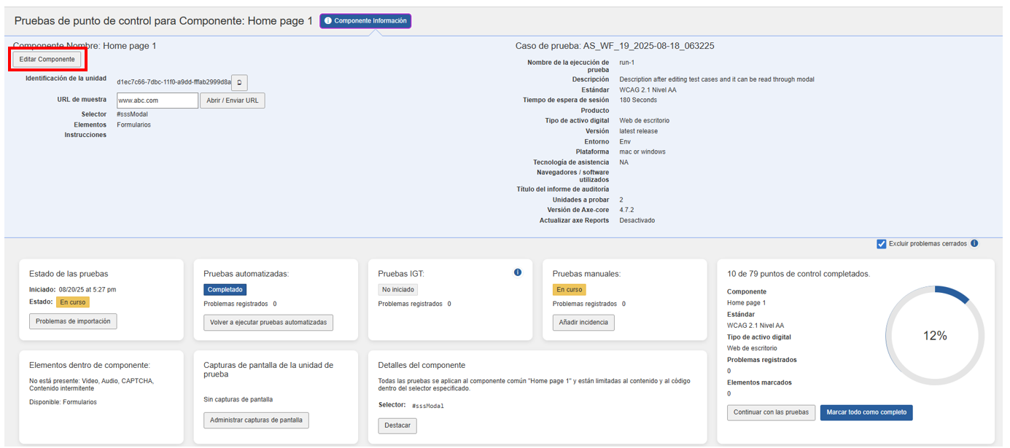Click Completado badge in Pruebas automatizadas
This screenshot has width=1010, height=448.
click(225, 290)
